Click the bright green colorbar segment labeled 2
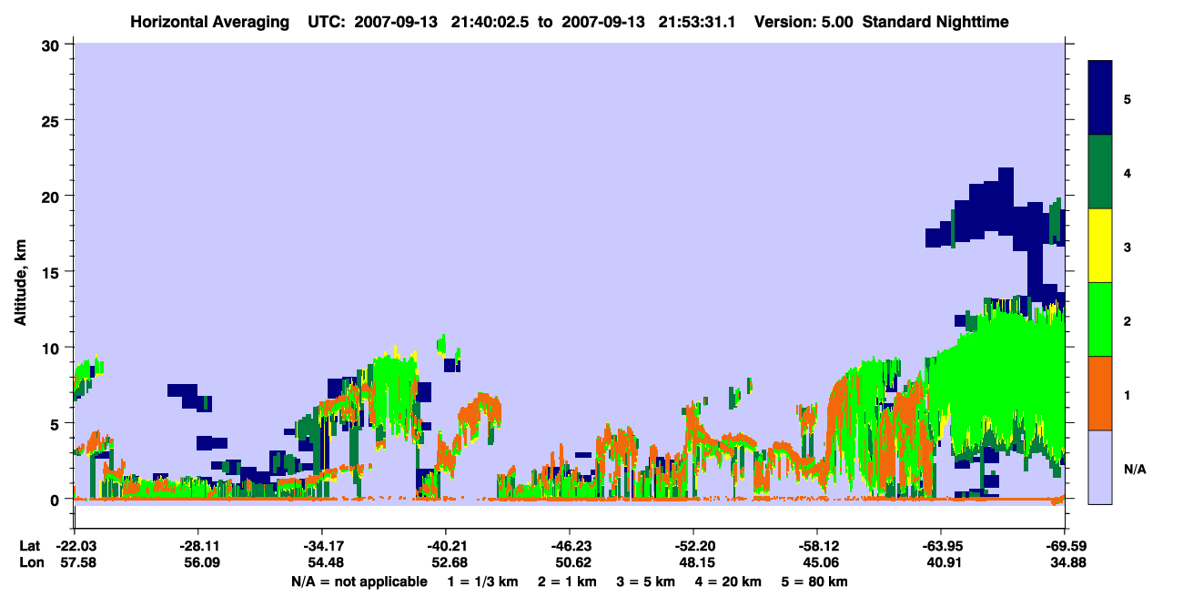The height and width of the screenshot is (607, 1183). click(1100, 319)
